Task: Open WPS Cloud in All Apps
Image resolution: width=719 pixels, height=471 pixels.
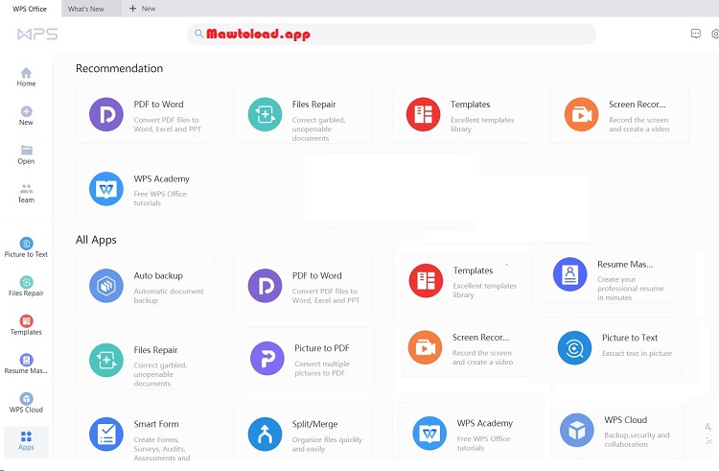Action: pos(616,430)
